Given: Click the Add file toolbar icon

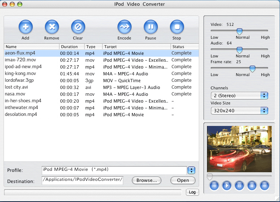Looking at the screenshot, I should pyautogui.click(x=26, y=27).
